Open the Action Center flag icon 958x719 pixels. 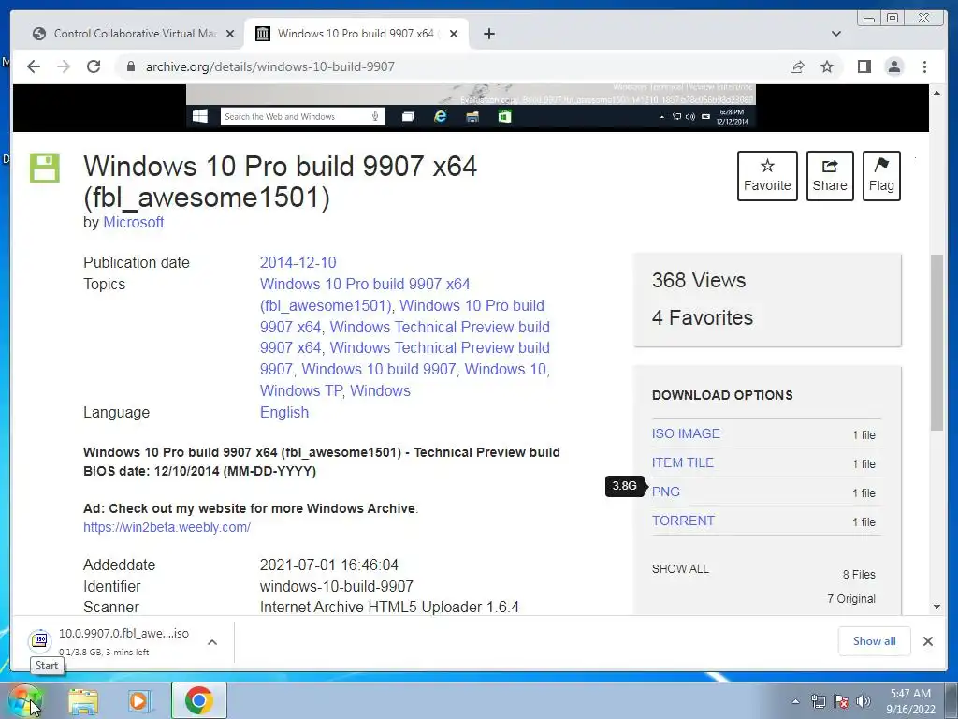(x=841, y=701)
